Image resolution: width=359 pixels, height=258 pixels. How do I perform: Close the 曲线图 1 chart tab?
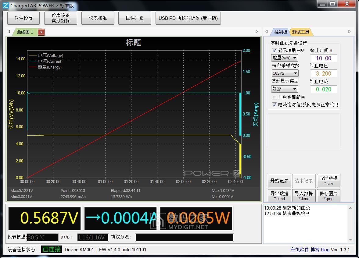click(41, 32)
